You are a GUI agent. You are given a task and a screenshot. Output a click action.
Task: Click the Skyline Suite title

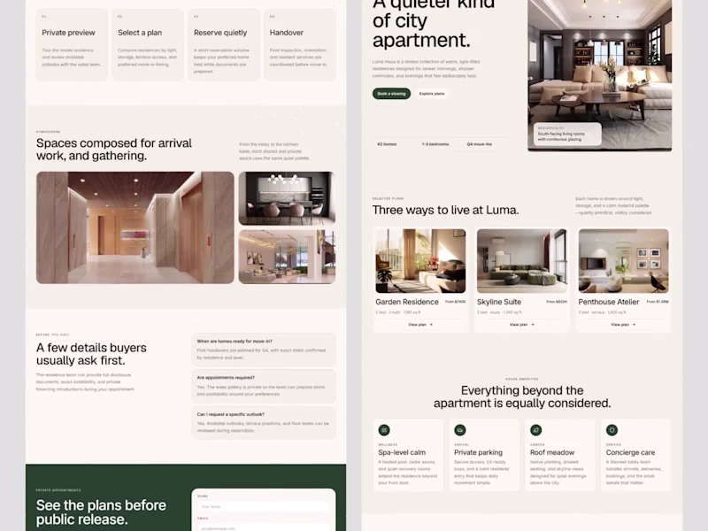click(x=499, y=302)
